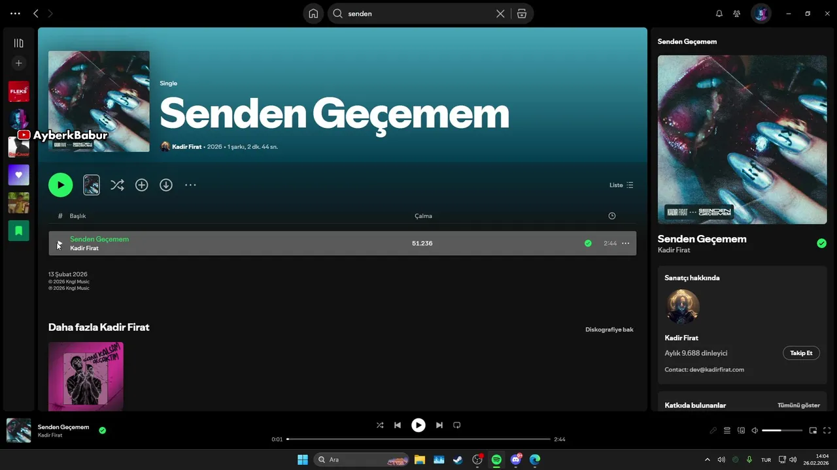Click track title Senden Geçemem in list

coord(99,239)
